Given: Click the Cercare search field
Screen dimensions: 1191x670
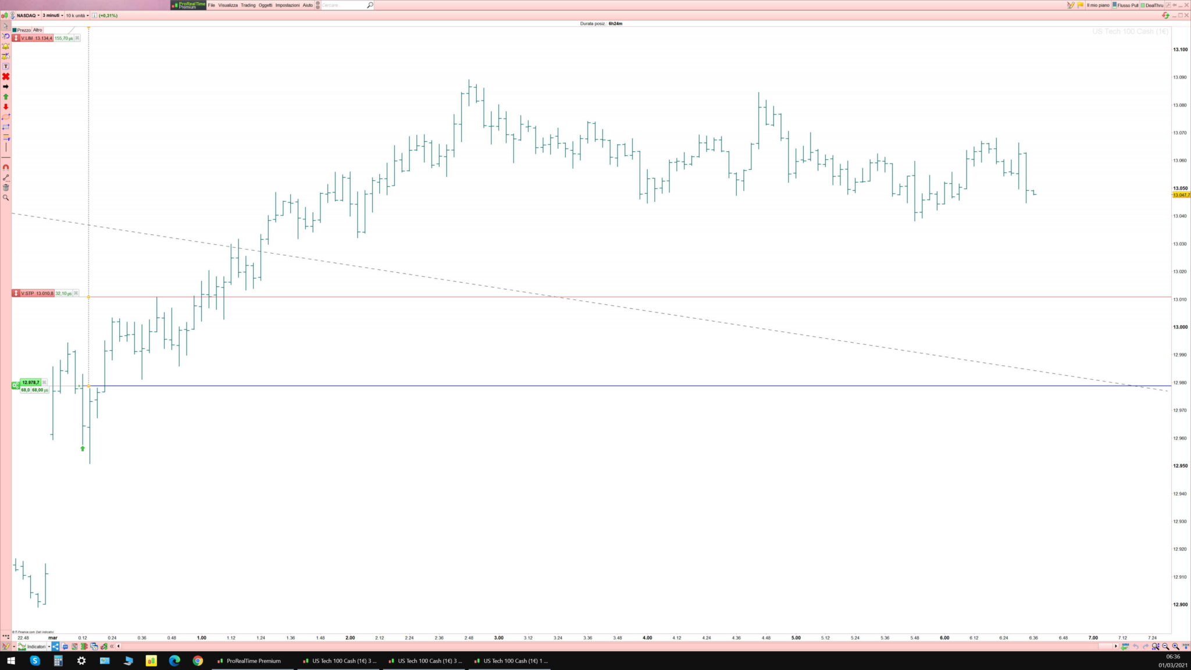Looking at the screenshot, I should pyautogui.click(x=343, y=5).
